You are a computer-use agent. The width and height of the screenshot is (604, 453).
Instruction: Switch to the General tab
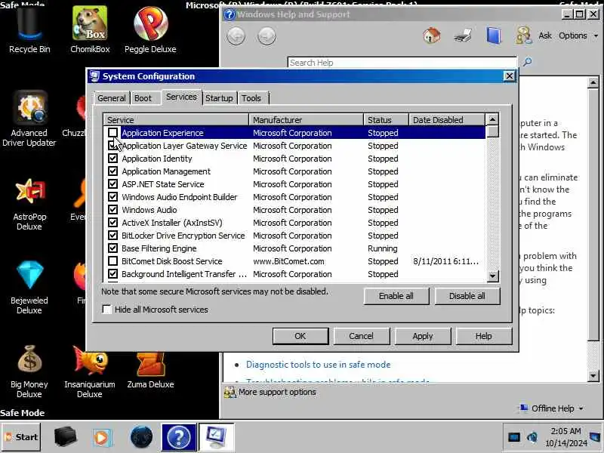pyautogui.click(x=111, y=98)
